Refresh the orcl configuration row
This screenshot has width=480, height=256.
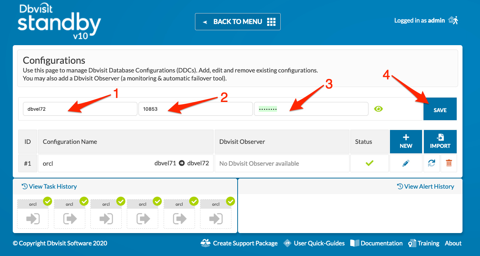[432, 164]
